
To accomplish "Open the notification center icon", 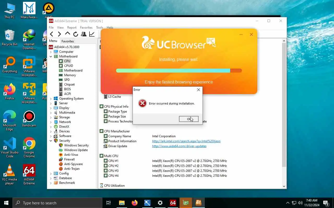I will [x=326, y=203].
